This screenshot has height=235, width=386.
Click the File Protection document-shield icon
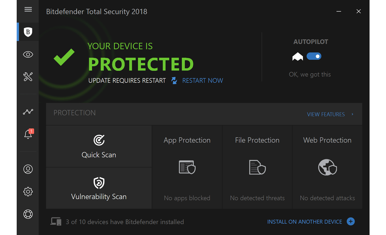point(257,167)
